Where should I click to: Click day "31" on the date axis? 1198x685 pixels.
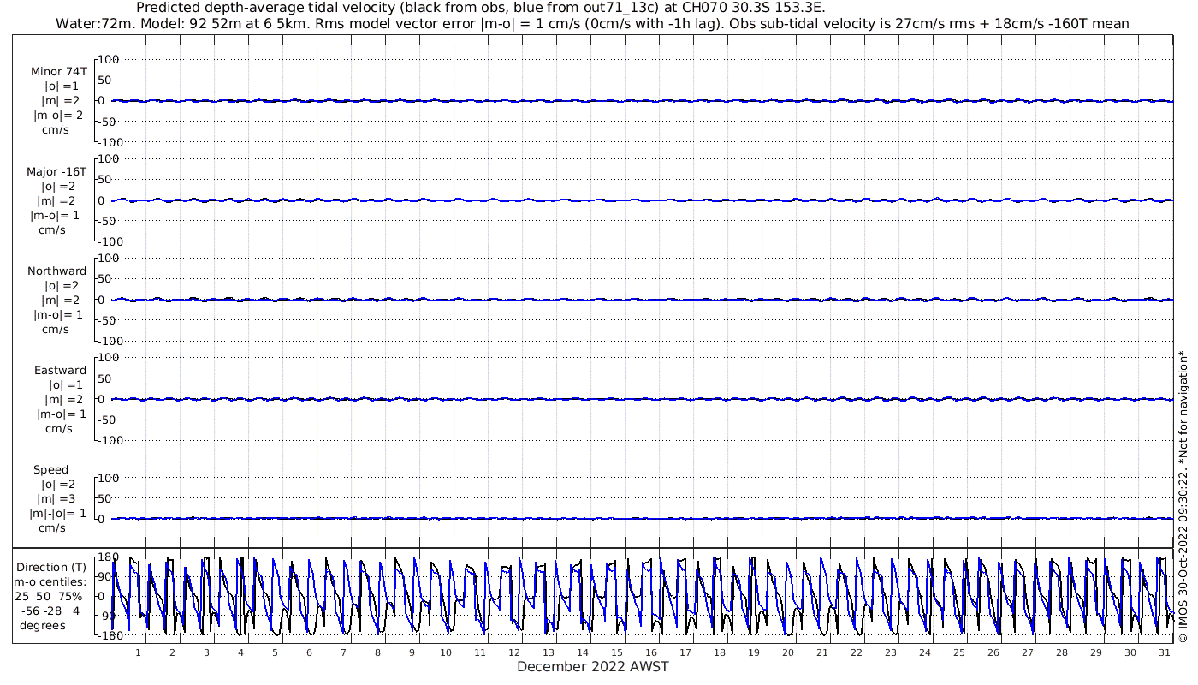click(x=1165, y=652)
